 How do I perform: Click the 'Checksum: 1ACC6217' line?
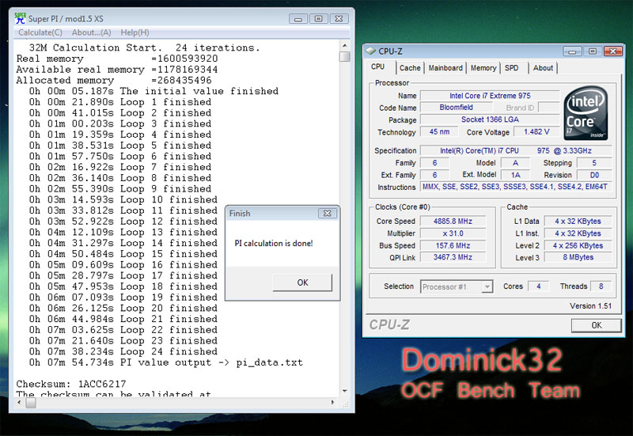(x=71, y=384)
